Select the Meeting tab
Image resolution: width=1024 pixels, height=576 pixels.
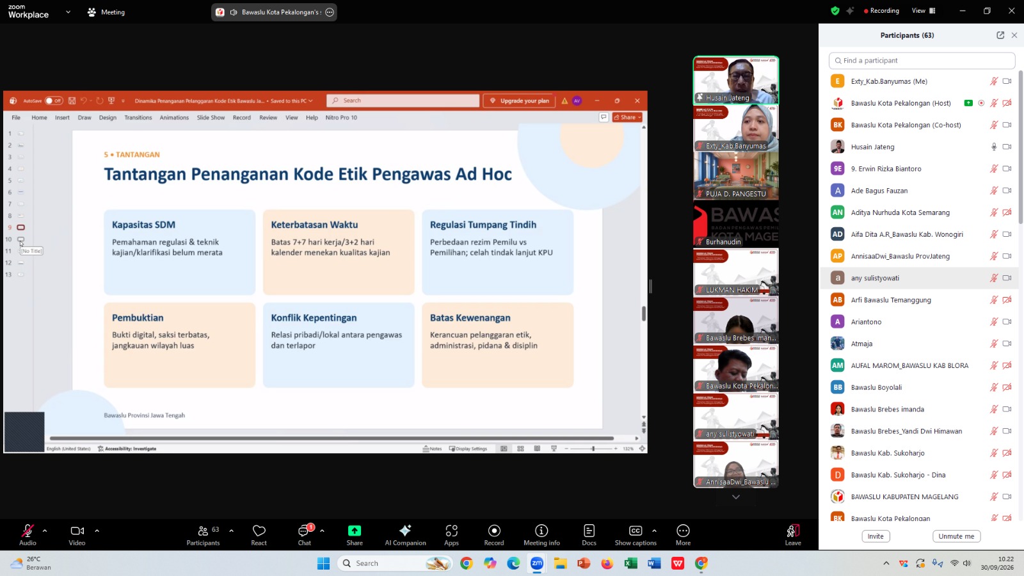(106, 12)
